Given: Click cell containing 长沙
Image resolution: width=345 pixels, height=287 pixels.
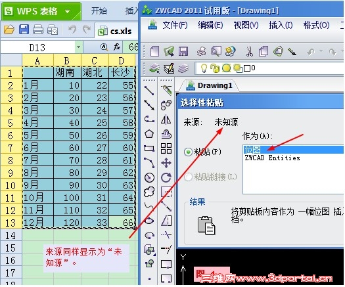Looking at the screenshot, I should click(122, 73).
